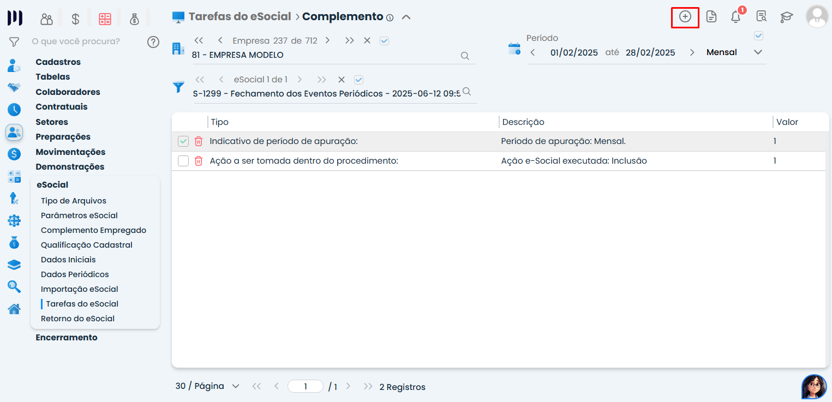Open the money bag module in top bar
832x402 pixels.
[134, 19]
